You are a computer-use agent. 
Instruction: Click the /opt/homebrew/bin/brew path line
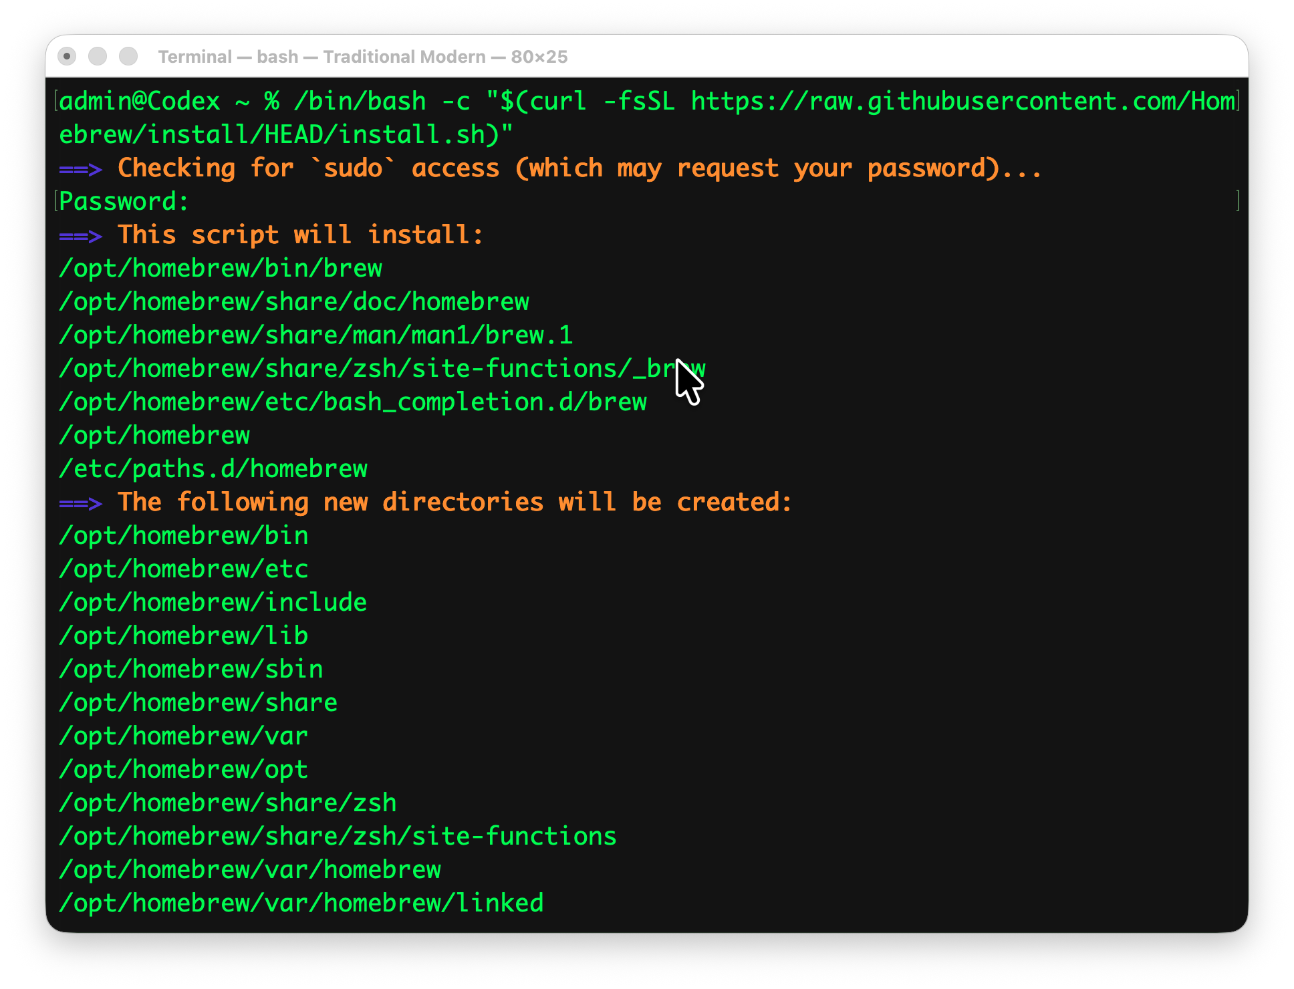(x=221, y=269)
